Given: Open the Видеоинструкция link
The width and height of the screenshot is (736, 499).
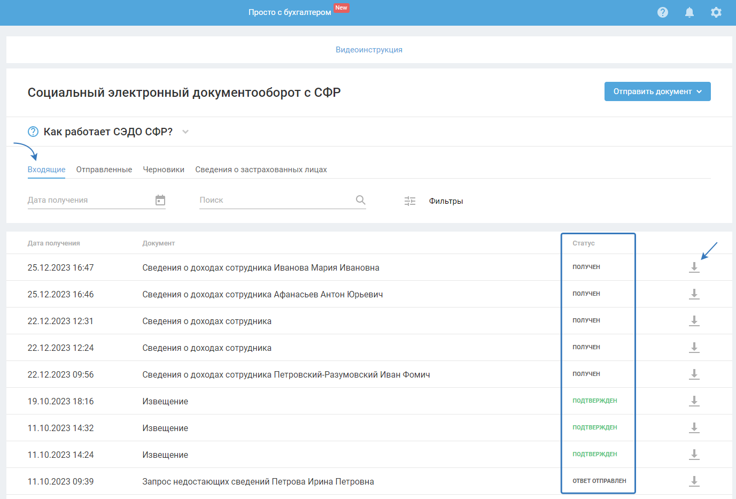Looking at the screenshot, I should (x=369, y=50).
